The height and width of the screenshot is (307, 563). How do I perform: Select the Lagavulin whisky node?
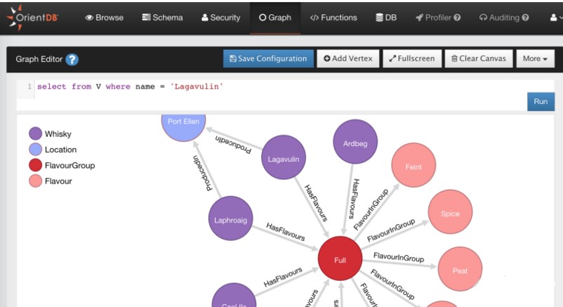tap(284, 159)
